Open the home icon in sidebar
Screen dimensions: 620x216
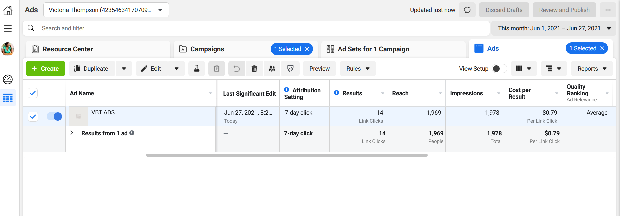coord(8,11)
